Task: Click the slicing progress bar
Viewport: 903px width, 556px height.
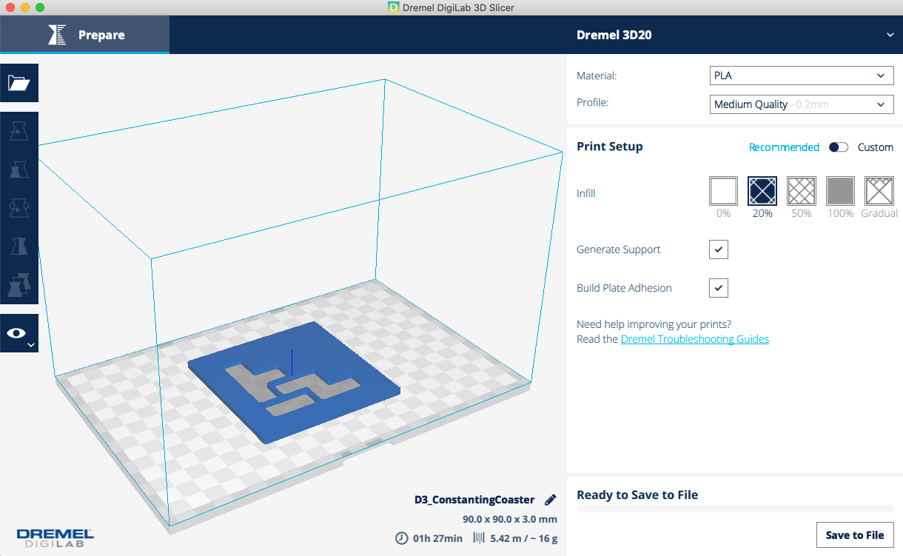Action: pyautogui.click(x=735, y=509)
